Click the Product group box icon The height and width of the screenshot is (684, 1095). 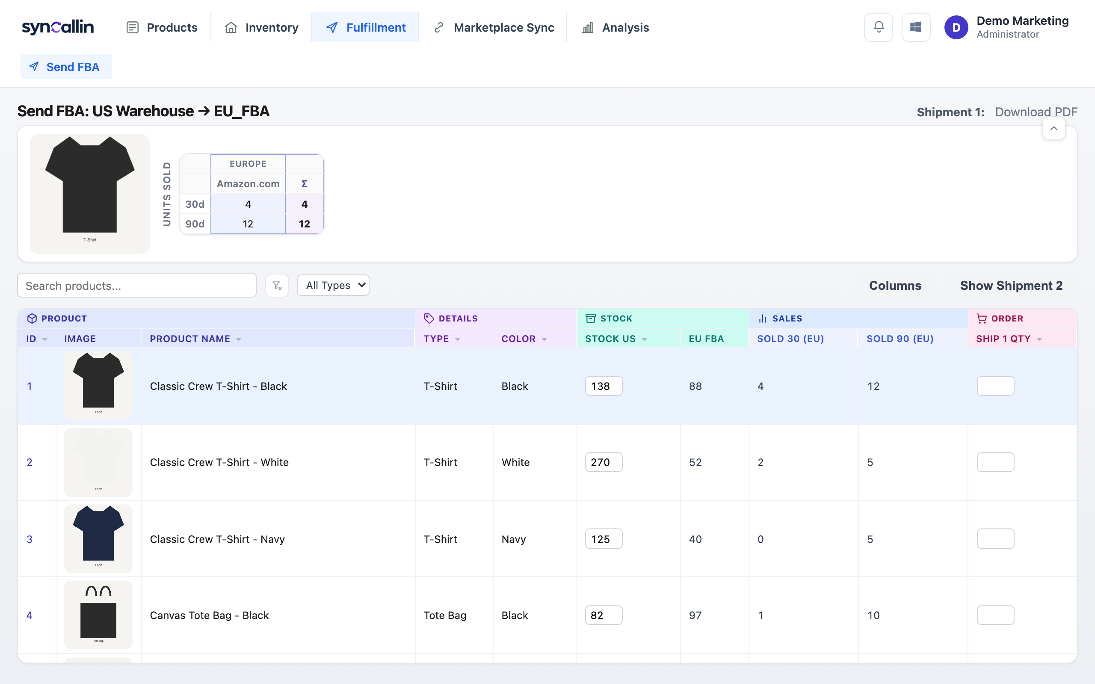click(32, 318)
